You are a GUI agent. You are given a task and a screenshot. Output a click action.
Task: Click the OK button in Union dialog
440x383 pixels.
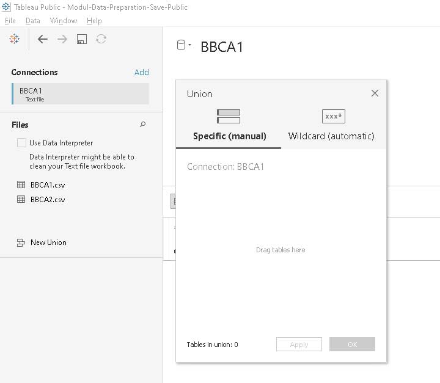tap(352, 345)
